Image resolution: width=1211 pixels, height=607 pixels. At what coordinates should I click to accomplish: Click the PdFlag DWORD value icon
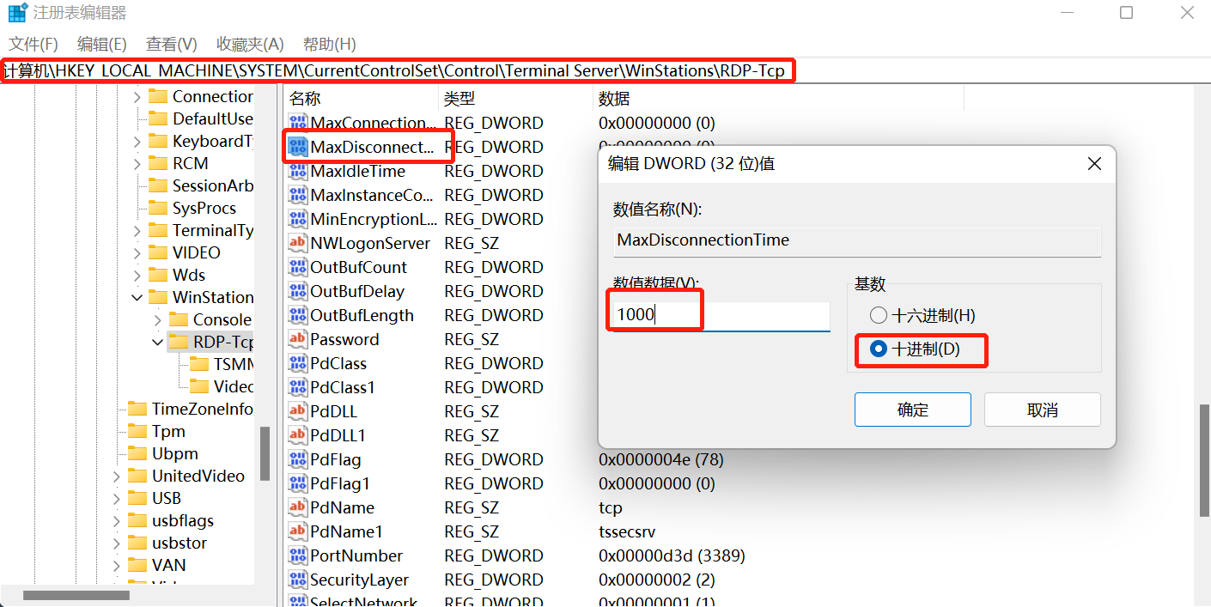[297, 459]
